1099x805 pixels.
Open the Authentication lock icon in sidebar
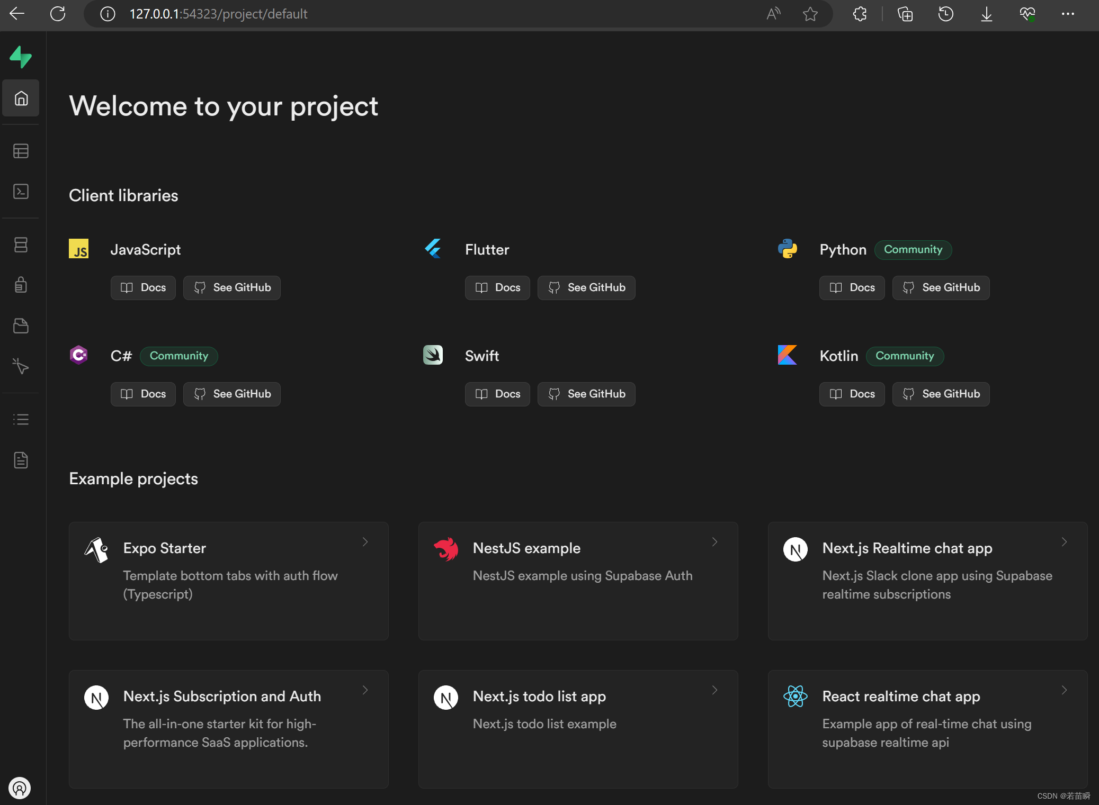pos(21,285)
